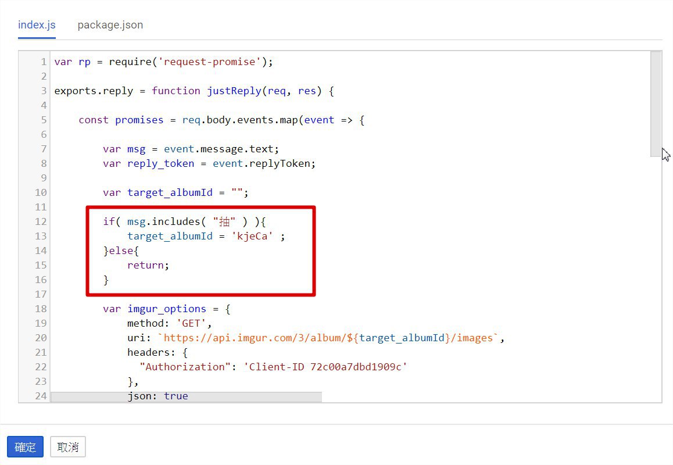This screenshot has height=465, width=673.
Task: Click the horizontal scrollbar at editor bottom
Action: click(186, 397)
